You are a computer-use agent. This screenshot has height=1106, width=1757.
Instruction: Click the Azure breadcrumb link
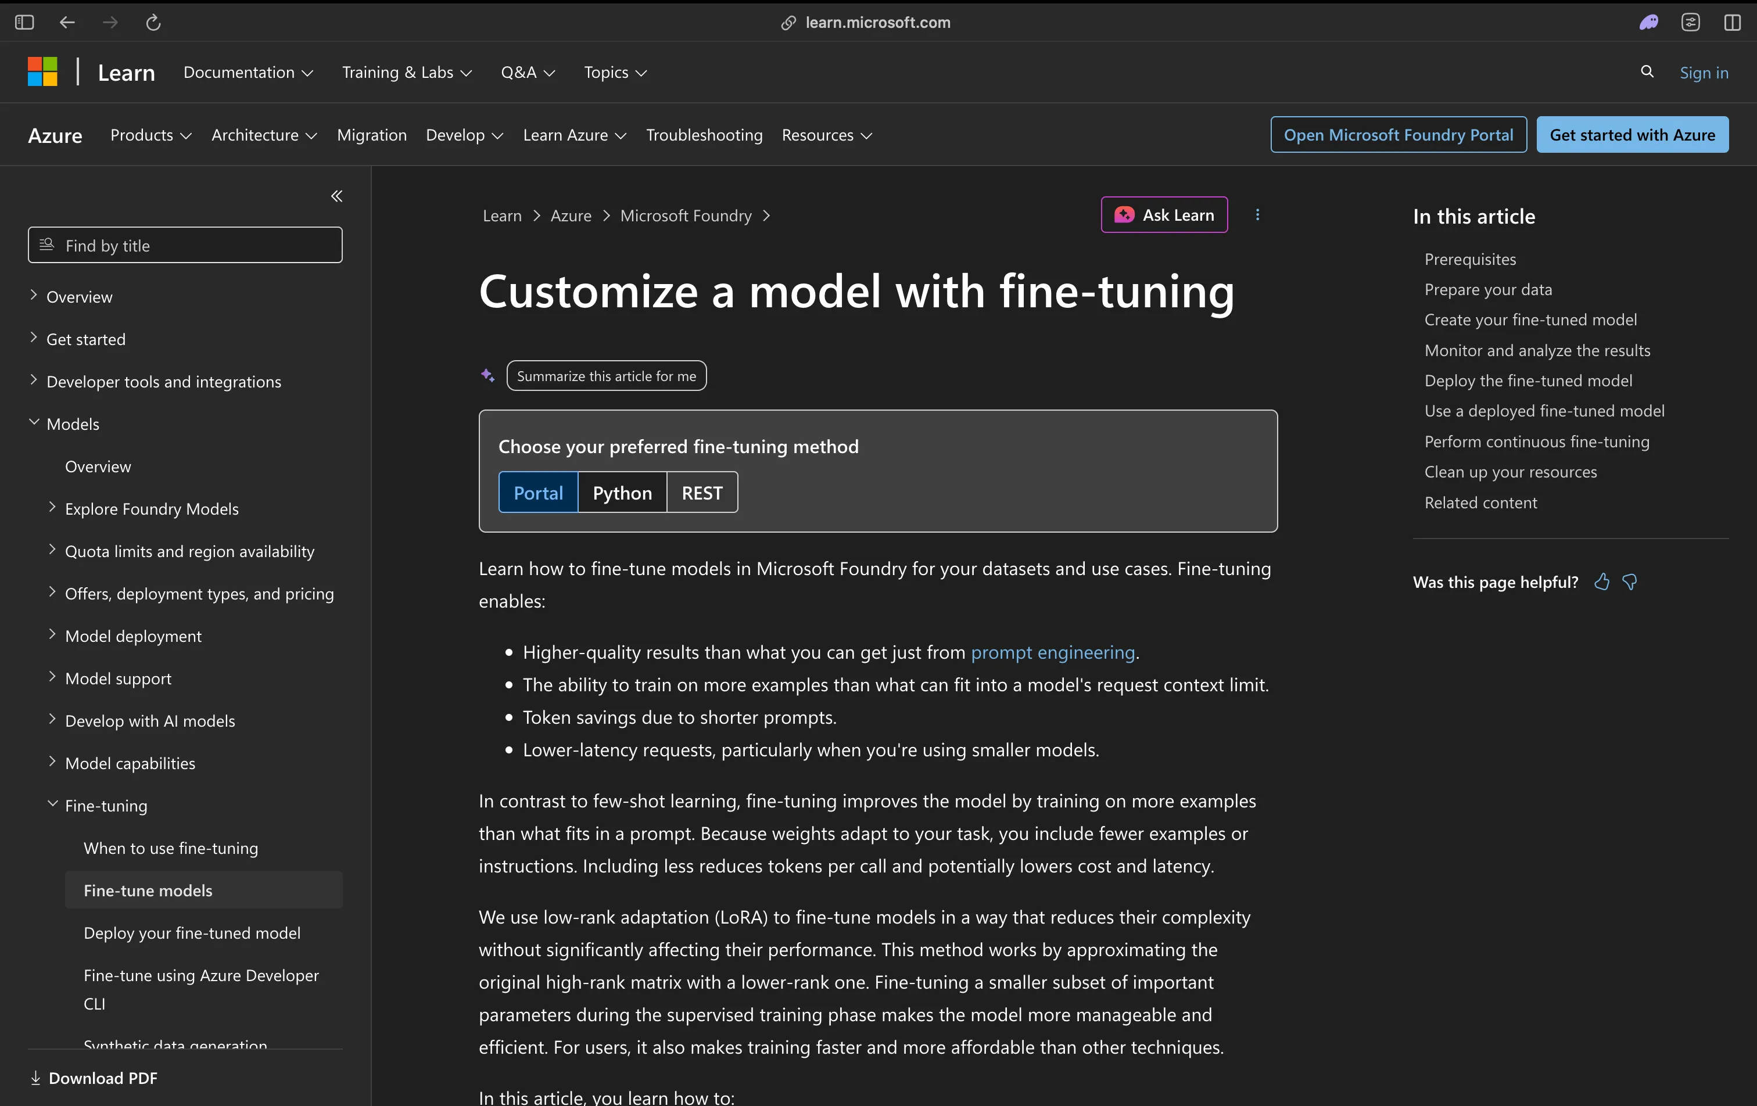pos(571,216)
